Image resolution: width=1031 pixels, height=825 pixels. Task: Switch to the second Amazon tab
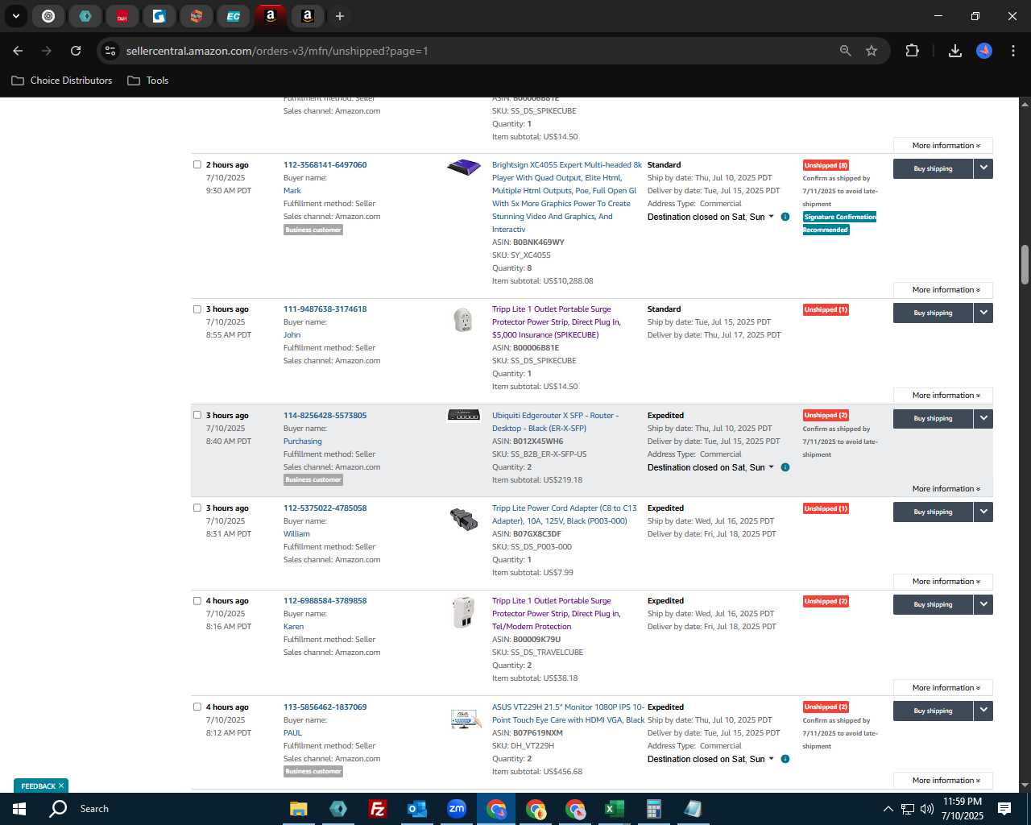pyautogui.click(x=308, y=16)
